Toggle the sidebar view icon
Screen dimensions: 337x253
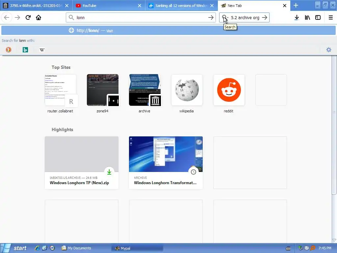pyautogui.click(x=318, y=17)
